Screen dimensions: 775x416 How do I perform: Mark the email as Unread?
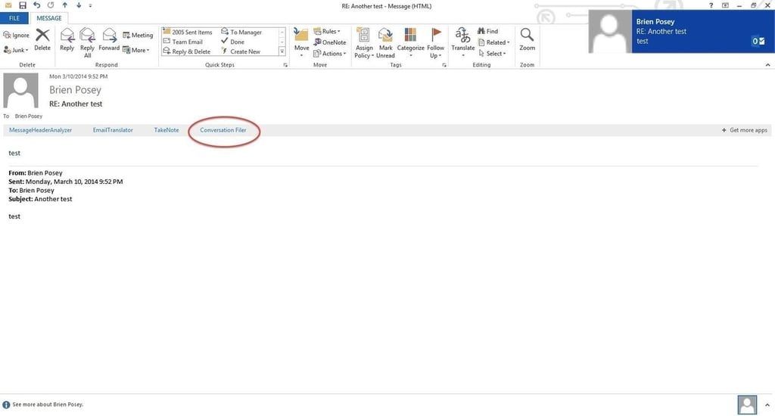[x=385, y=43]
